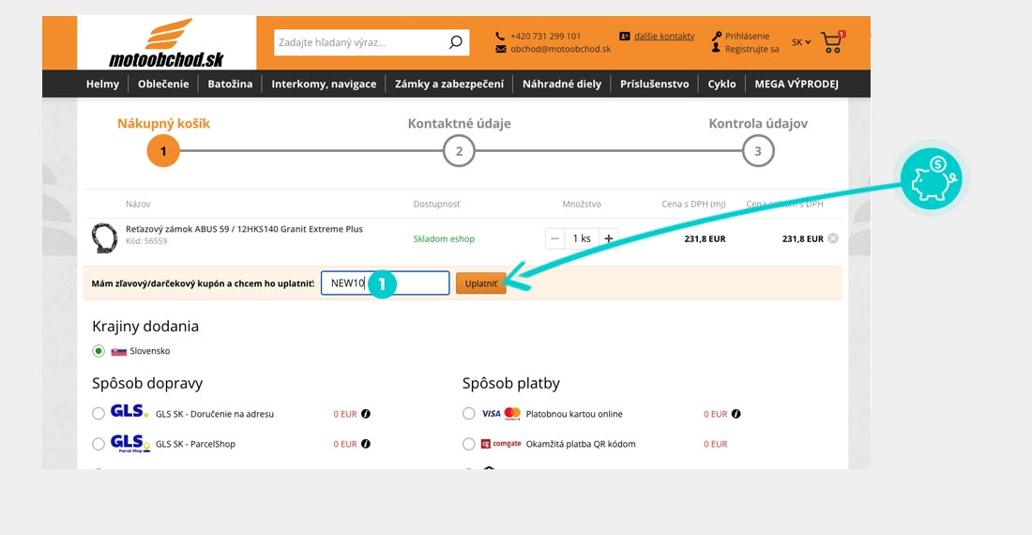Open the Helmy menu
Image resolution: width=1032 pixels, height=535 pixels.
coord(102,84)
